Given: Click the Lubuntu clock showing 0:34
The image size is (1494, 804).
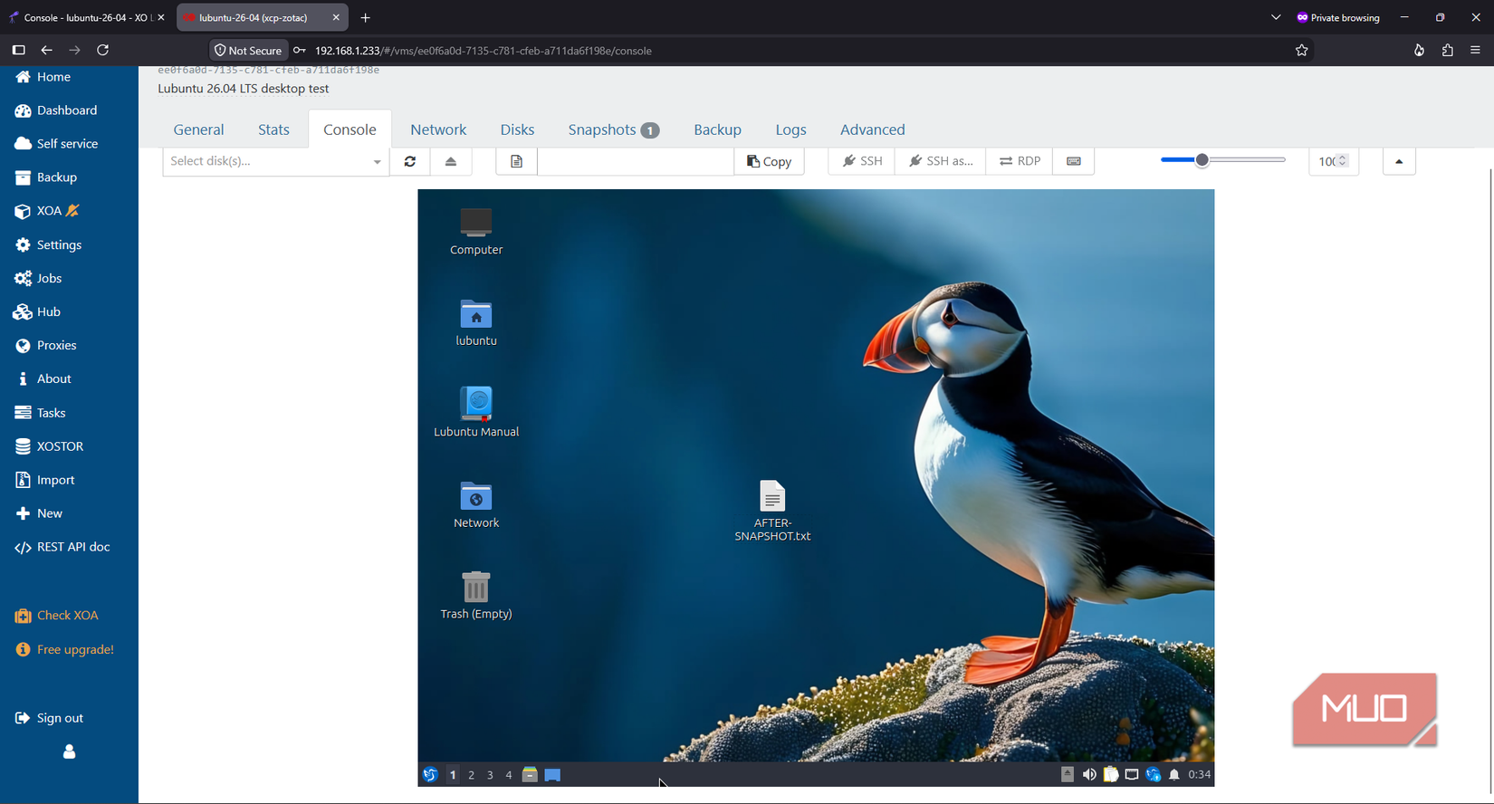Looking at the screenshot, I should click(x=1200, y=775).
